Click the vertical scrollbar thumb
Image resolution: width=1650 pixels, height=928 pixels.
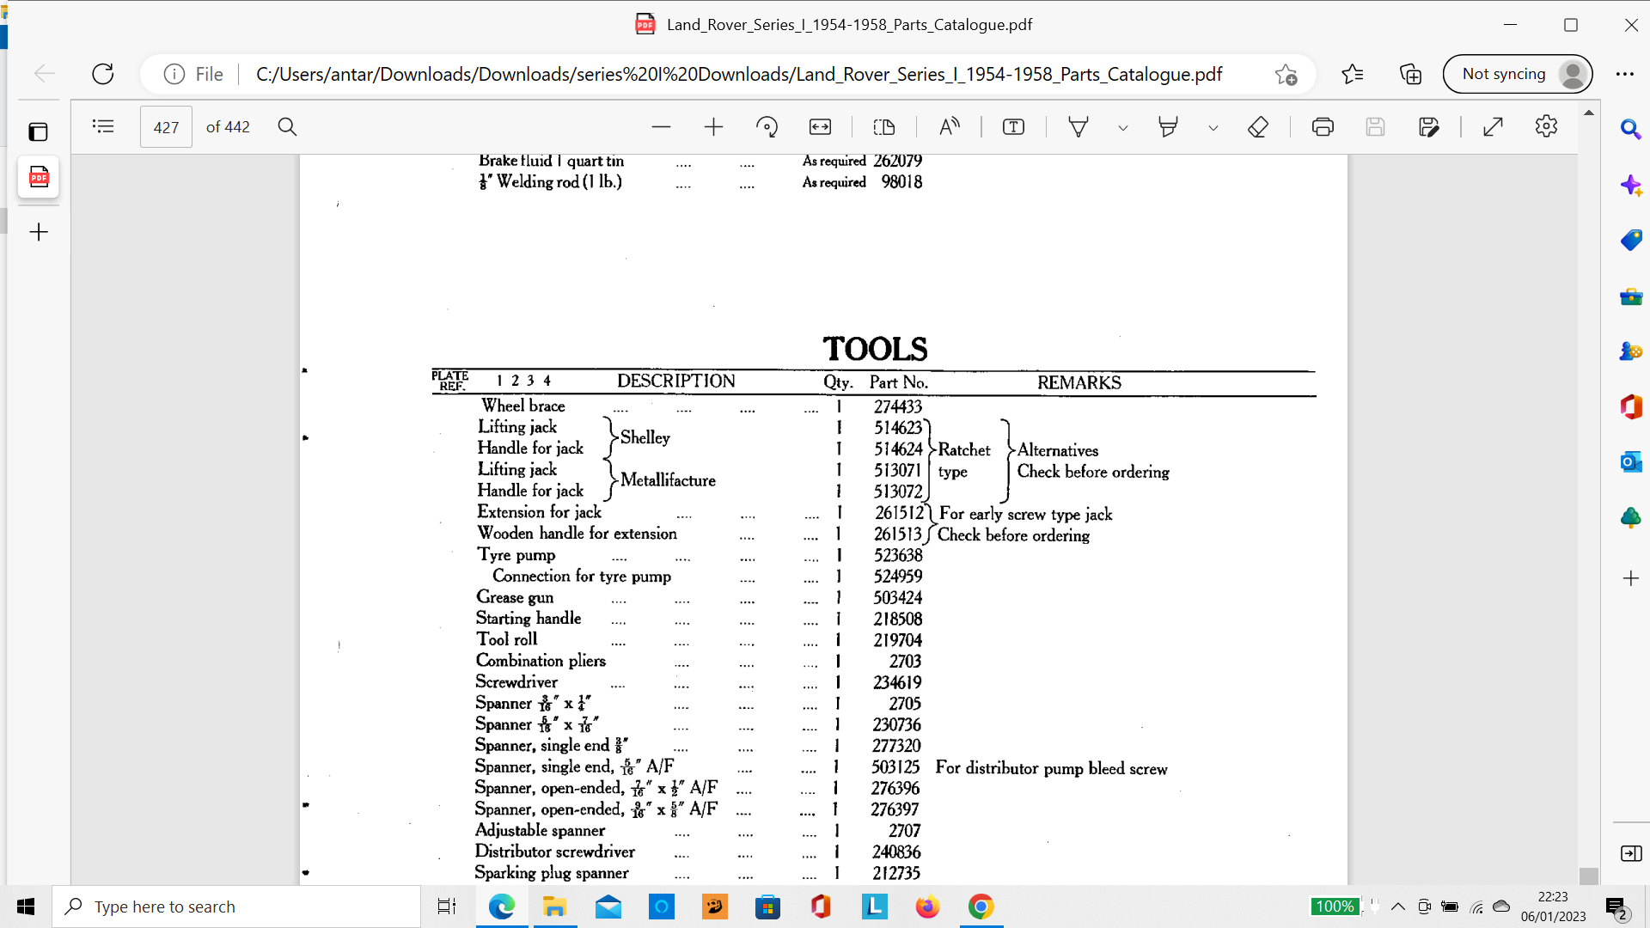coord(1588,875)
